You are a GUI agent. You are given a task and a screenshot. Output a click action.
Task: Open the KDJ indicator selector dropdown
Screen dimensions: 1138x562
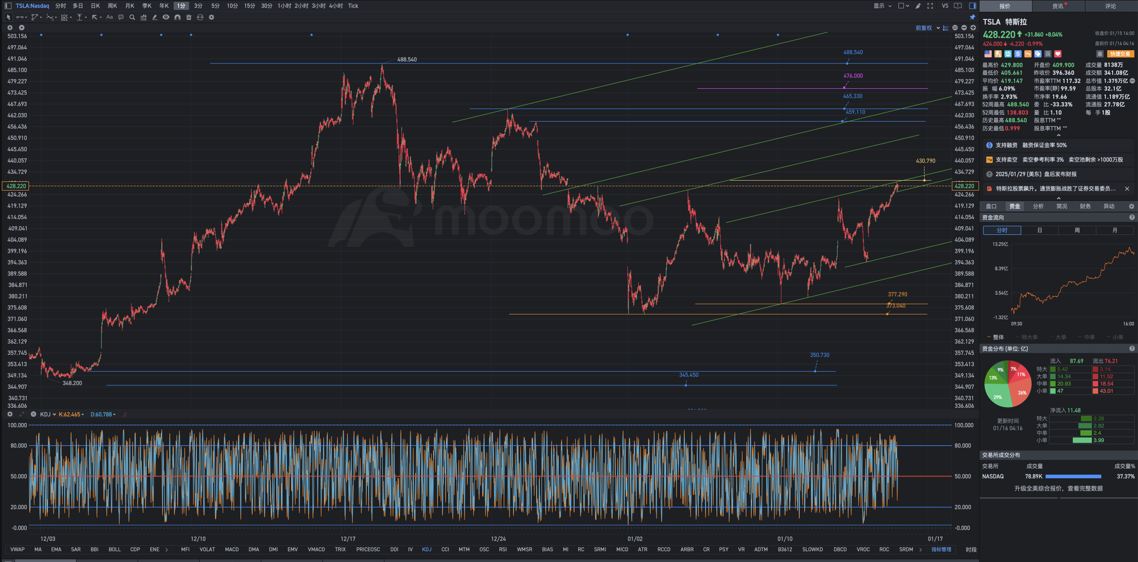(x=48, y=414)
